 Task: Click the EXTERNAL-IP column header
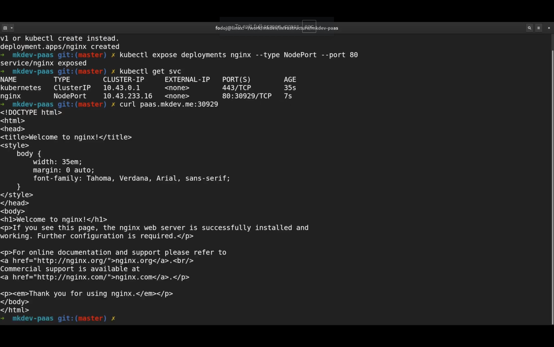tap(187, 80)
